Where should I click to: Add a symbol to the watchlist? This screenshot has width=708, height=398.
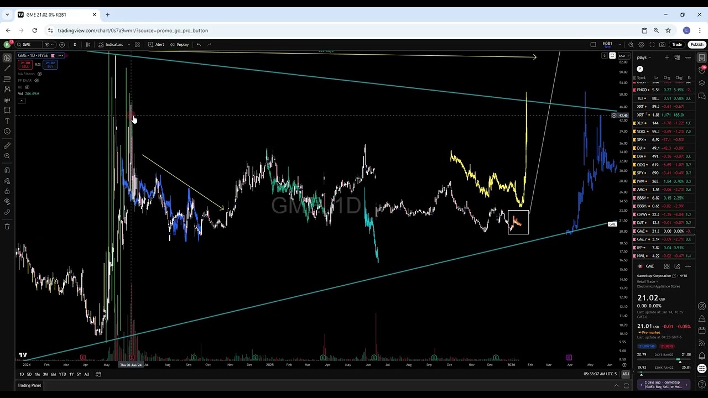pyautogui.click(x=667, y=57)
